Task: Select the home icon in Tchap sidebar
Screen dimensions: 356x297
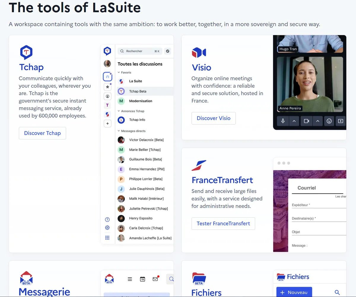Action: 107,77
